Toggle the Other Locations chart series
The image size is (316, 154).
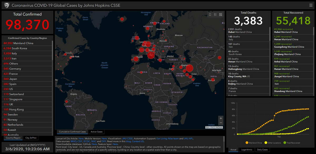[x=273, y=143]
